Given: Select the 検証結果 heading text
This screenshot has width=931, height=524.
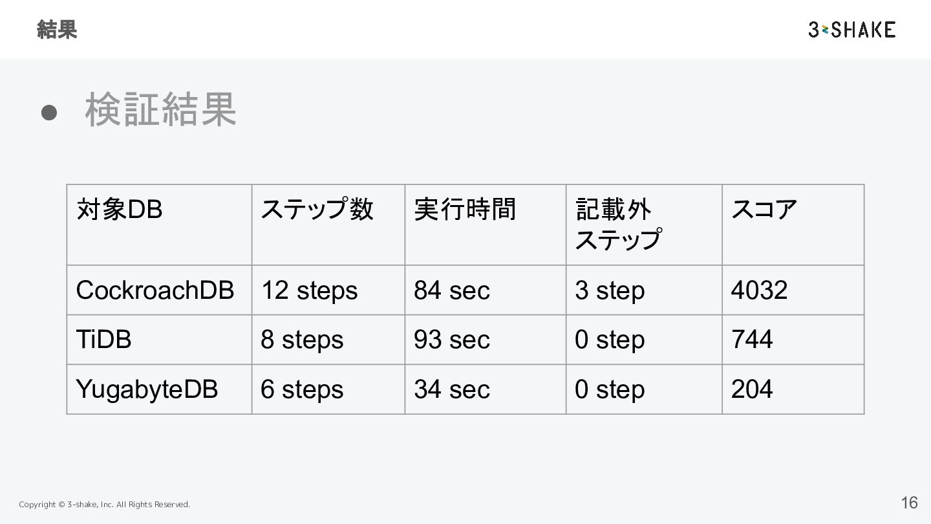Looking at the screenshot, I should tap(161, 110).
